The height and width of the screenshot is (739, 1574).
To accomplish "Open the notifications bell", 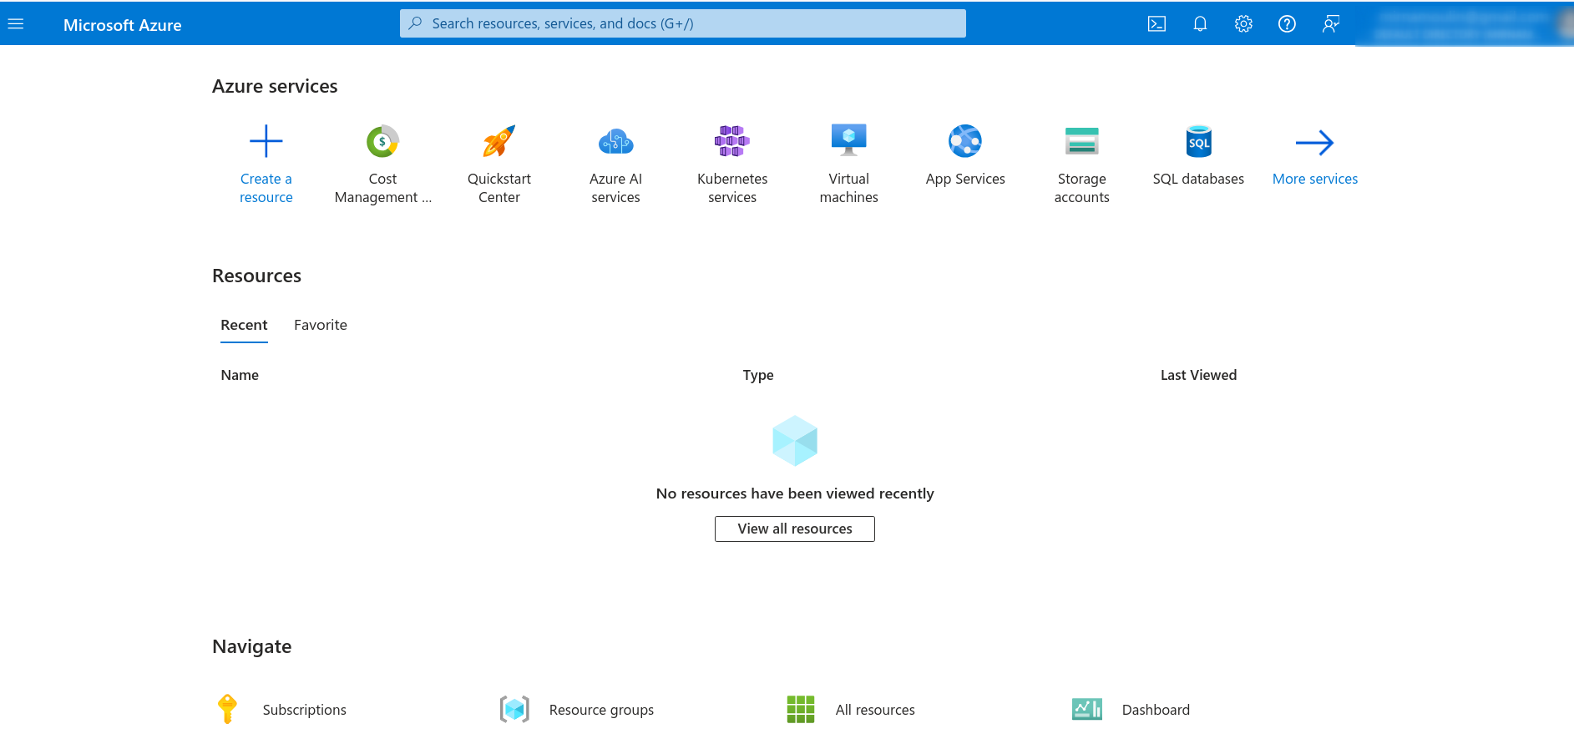I will [1200, 24].
